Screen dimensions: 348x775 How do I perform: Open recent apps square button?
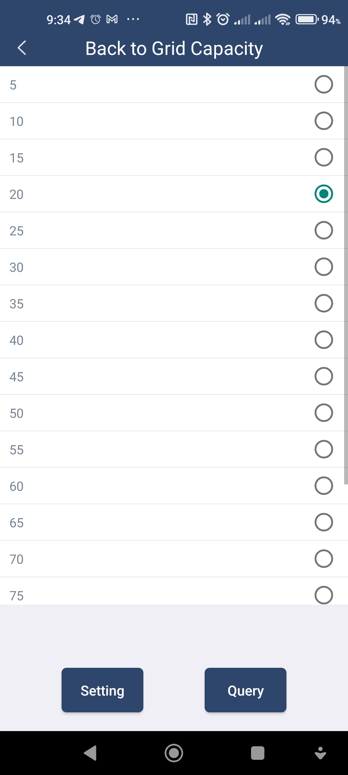[x=258, y=753]
